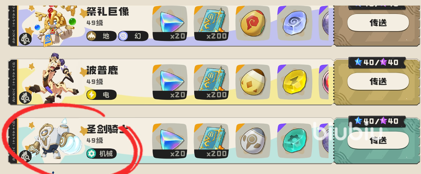Viewport: 421px width, 174px height.
Task: Select teal book x200 reward in 圣剑骑士 row
Action: tap(211, 141)
